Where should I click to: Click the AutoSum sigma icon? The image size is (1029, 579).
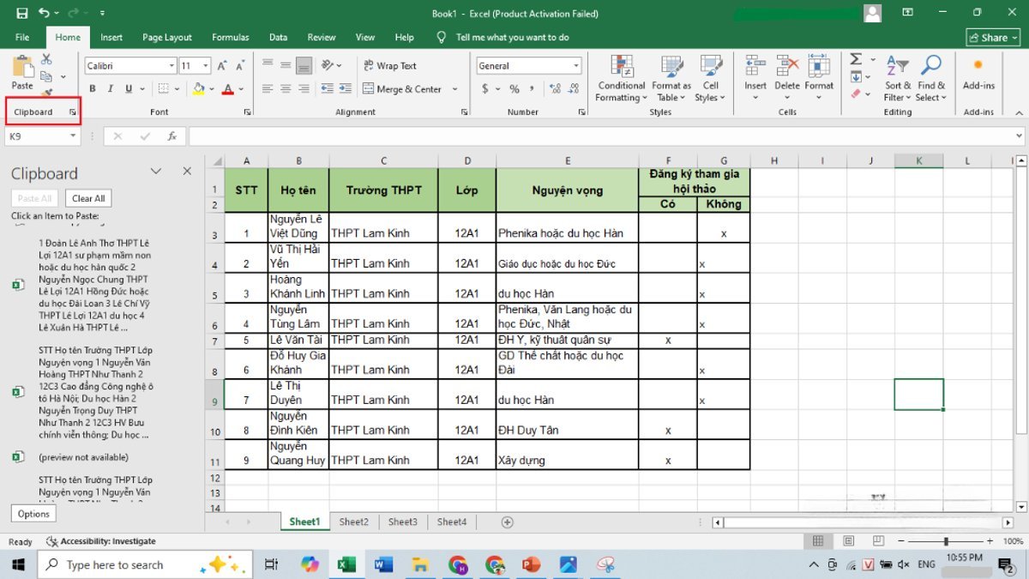pyautogui.click(x=856, y=59)
